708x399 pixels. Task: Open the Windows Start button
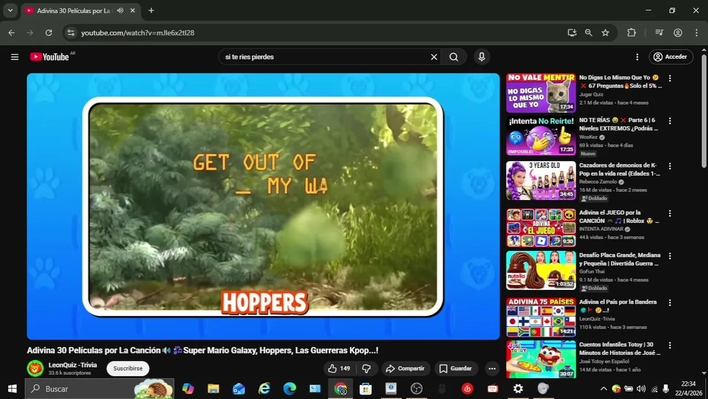(x=12, y=389)
